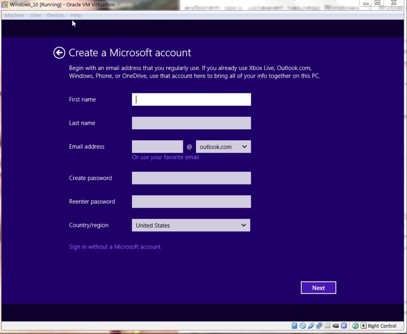Click VirtualBox network adapters status icon
This screenshot has width=407, height=334.
point(319,325)
